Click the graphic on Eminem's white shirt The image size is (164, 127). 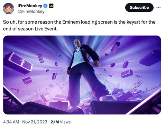[79, 51]
